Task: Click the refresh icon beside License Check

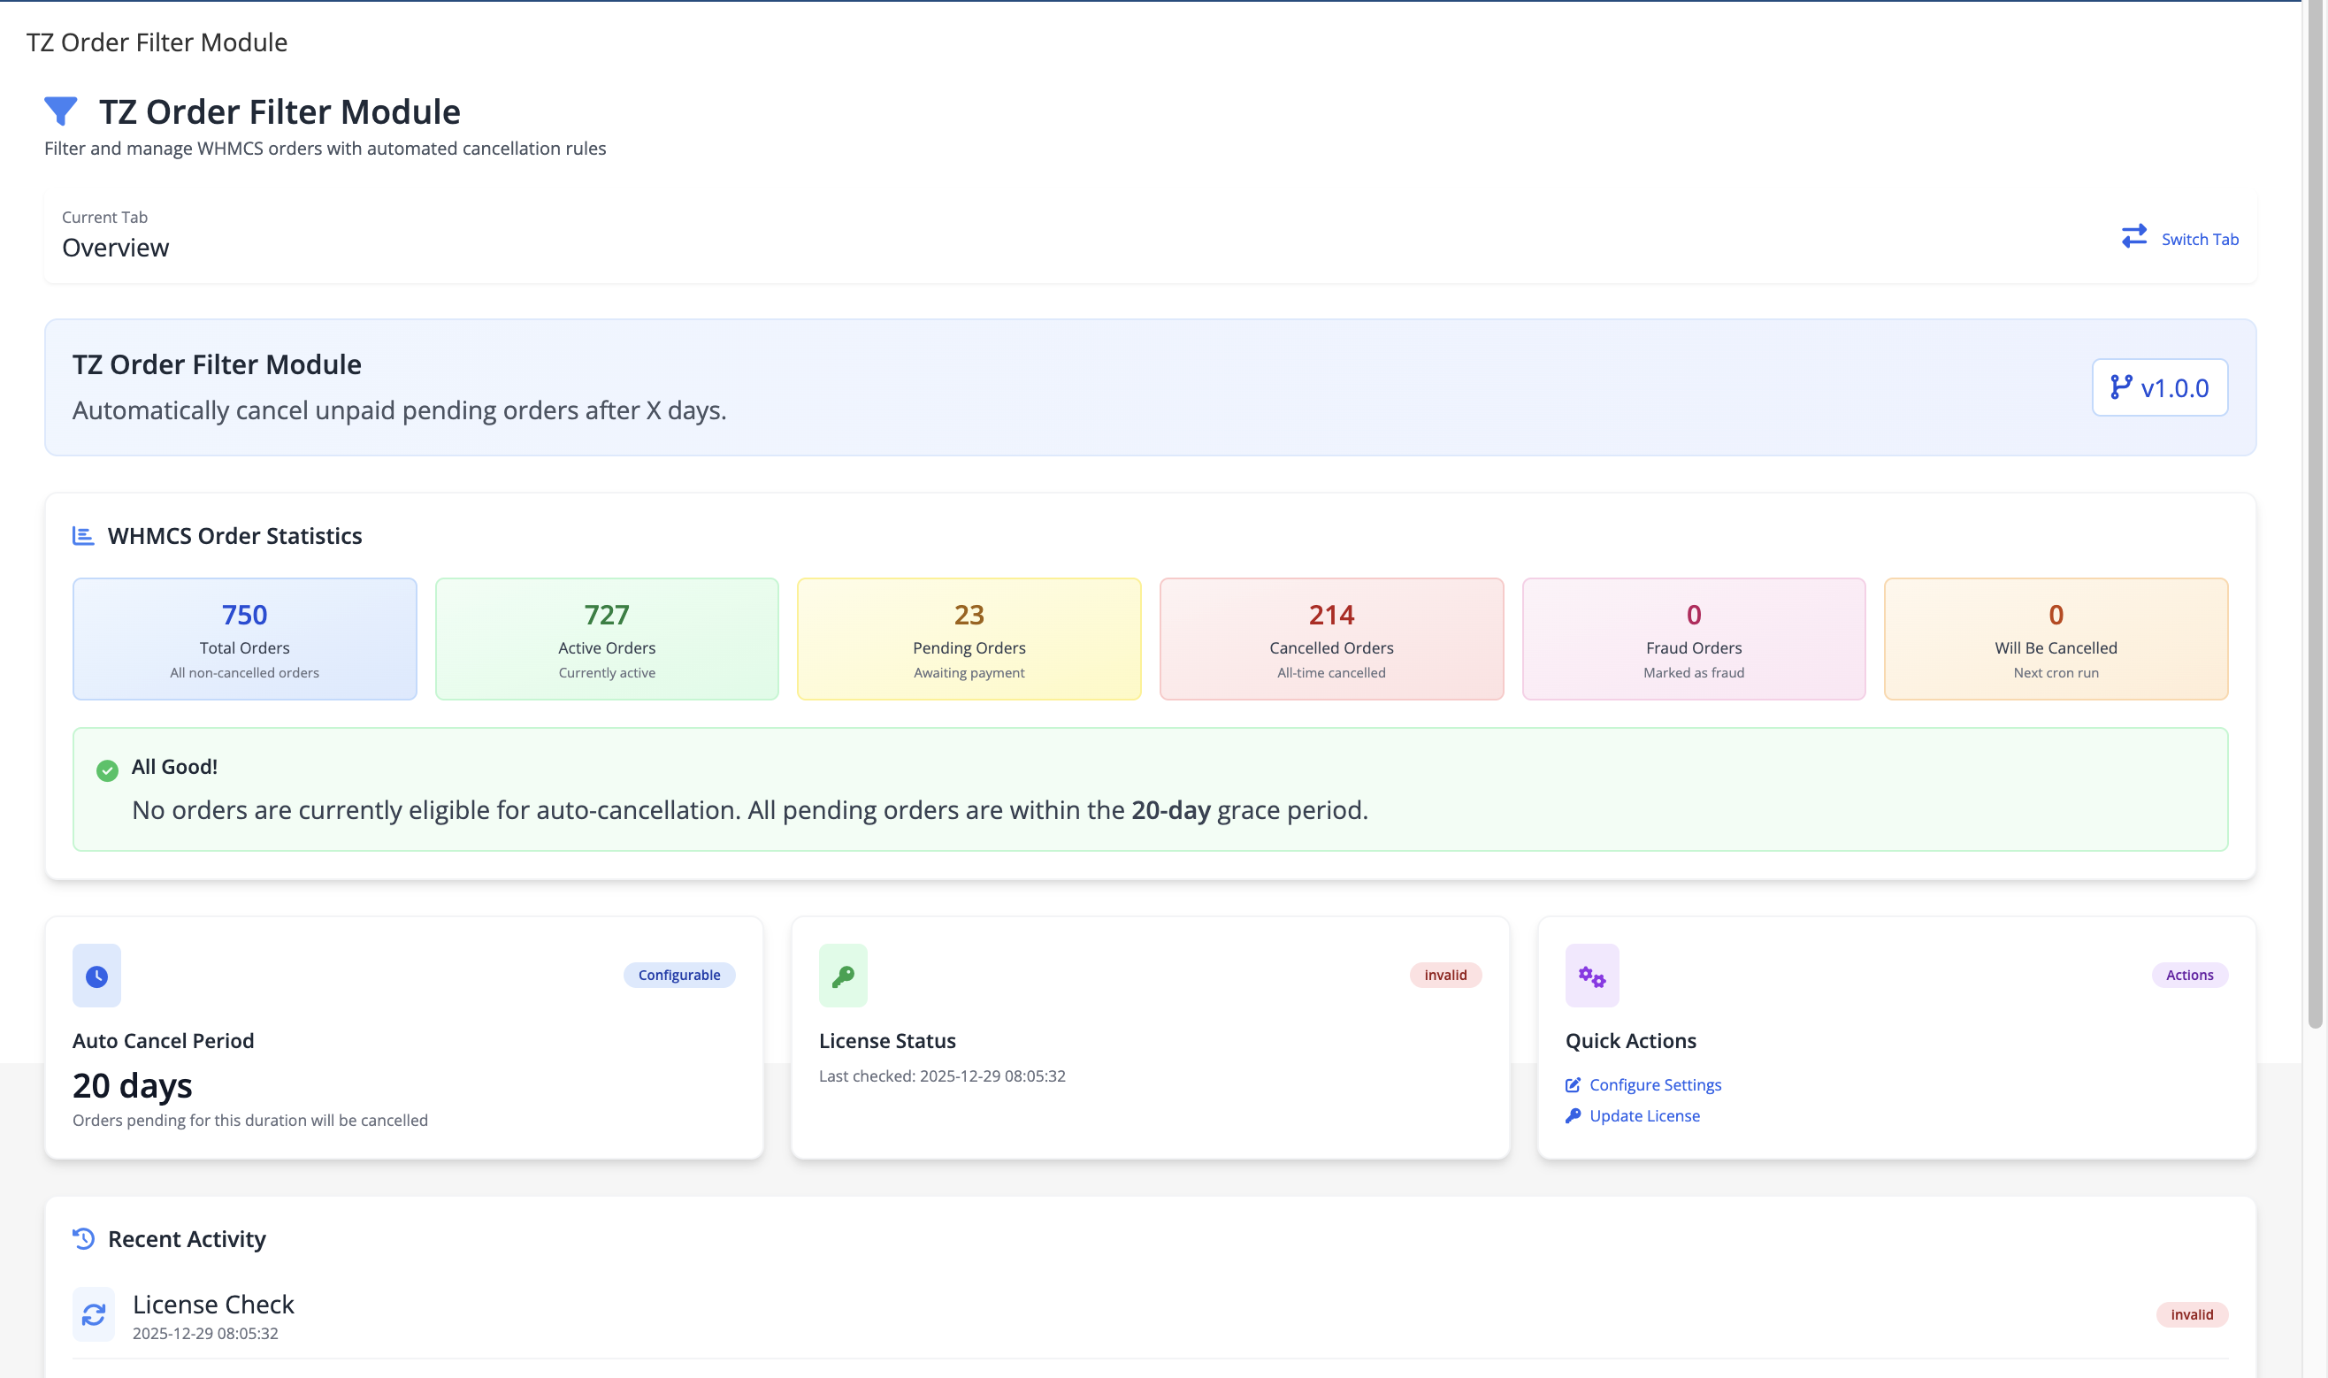Action: coord(94,1314)
